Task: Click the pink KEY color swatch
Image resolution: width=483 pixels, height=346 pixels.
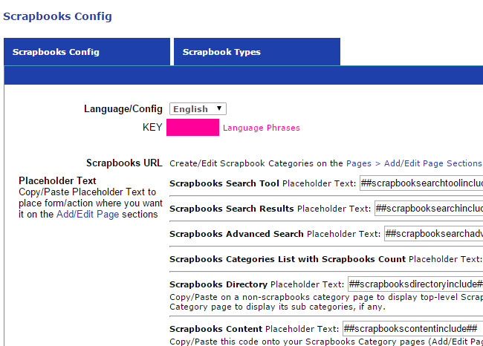Action: tap(192, 128)
